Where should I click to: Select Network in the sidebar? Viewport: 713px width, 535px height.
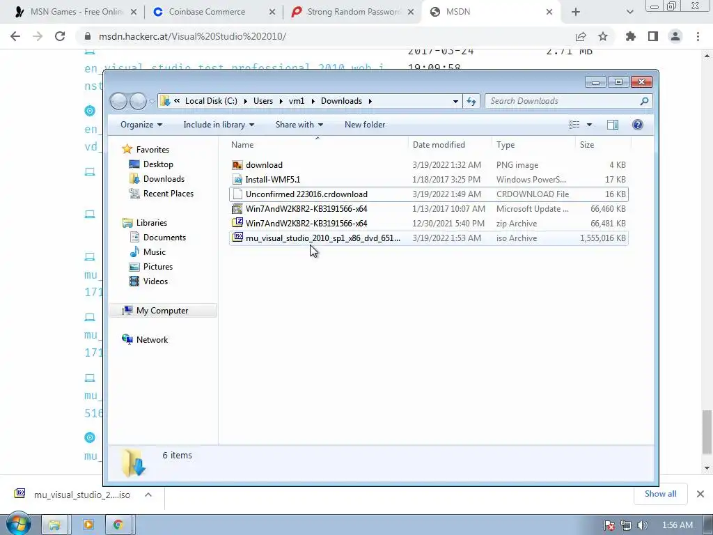(145, 339)
